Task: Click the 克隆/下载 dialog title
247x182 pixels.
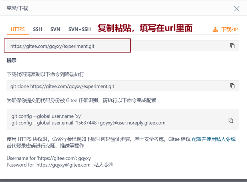Action: [x=17, y=8]
